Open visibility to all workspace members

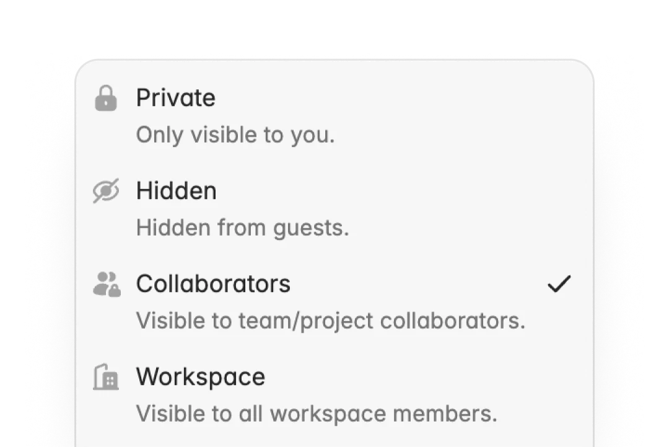point(334,396)
